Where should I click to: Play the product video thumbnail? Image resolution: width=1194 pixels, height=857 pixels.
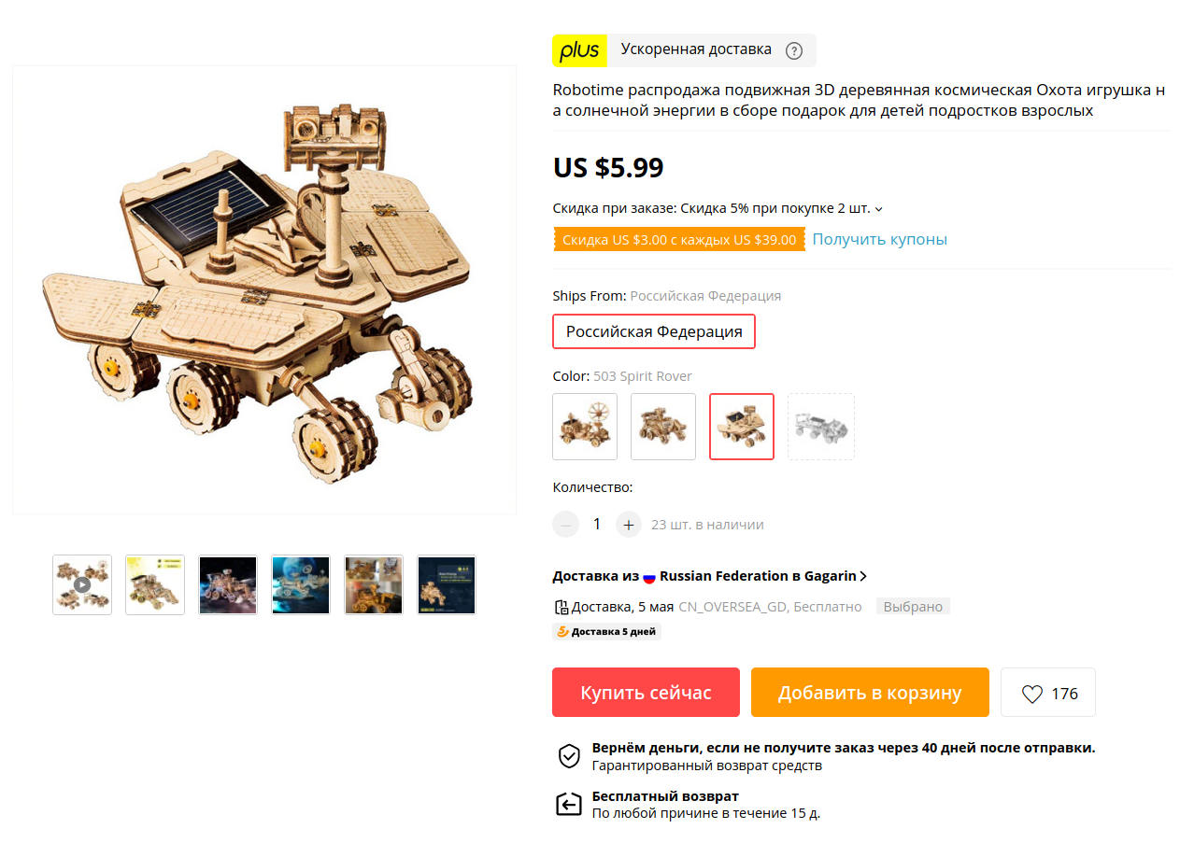point(82,585)
